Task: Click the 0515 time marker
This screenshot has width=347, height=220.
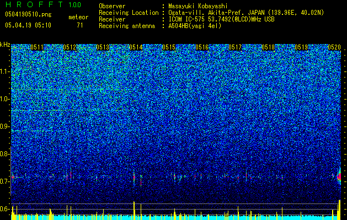Action: click(x=169, y=47)
